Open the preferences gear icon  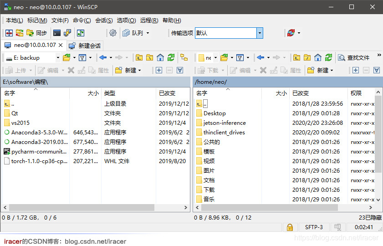coord(113,33)
